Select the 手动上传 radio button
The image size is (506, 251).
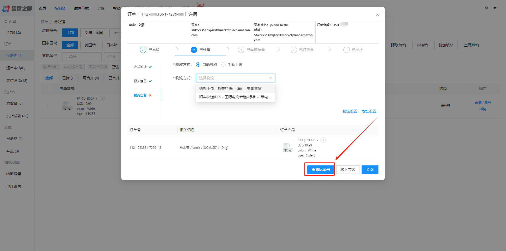[x=223, y=64]
